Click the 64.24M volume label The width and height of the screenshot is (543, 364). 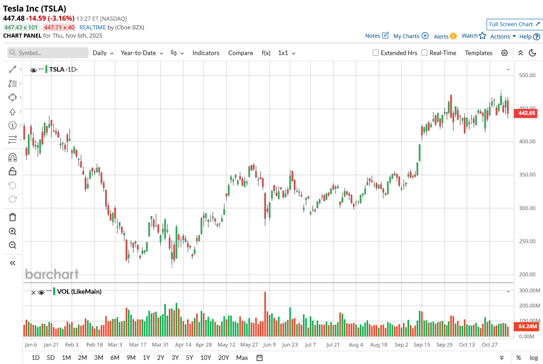point(527,326)
